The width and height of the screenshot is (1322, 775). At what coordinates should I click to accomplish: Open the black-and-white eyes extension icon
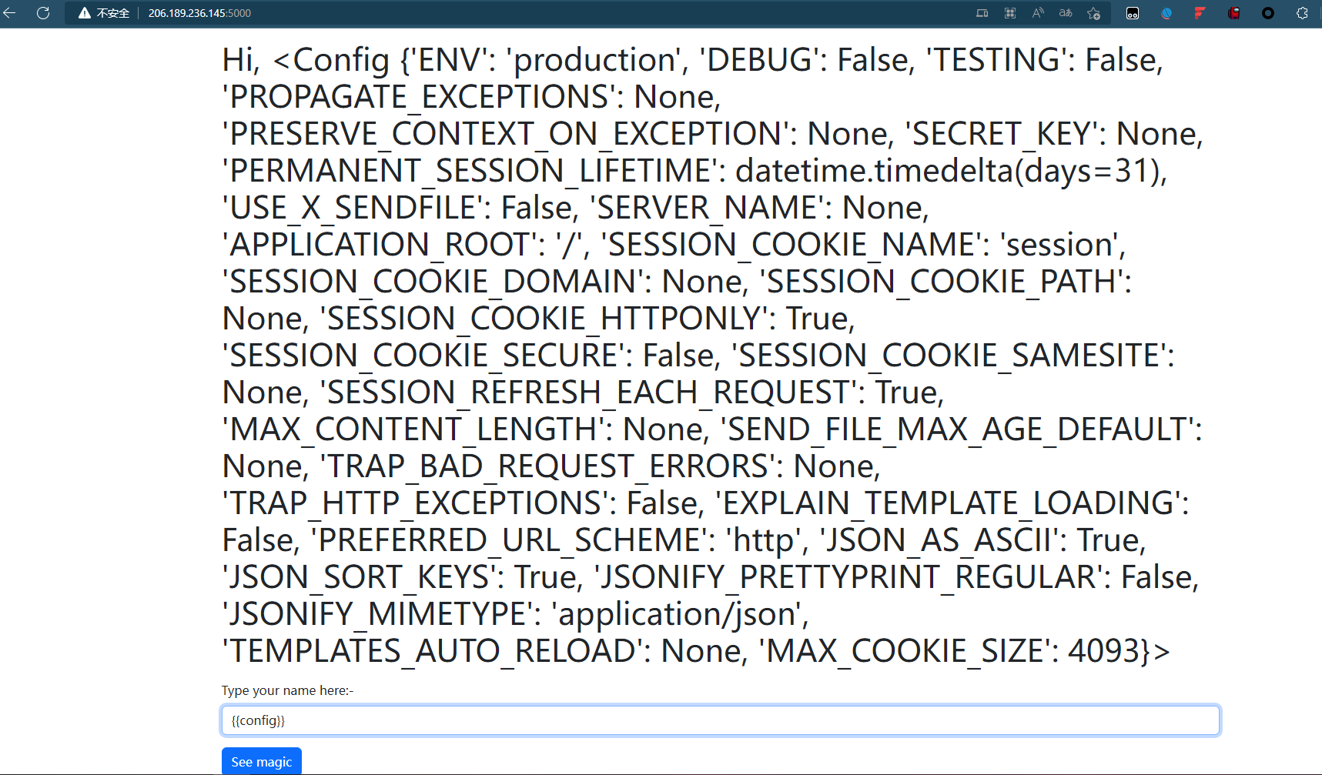tap(1133, 13)
